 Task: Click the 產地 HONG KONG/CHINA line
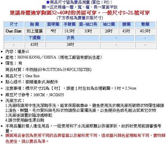54,57
